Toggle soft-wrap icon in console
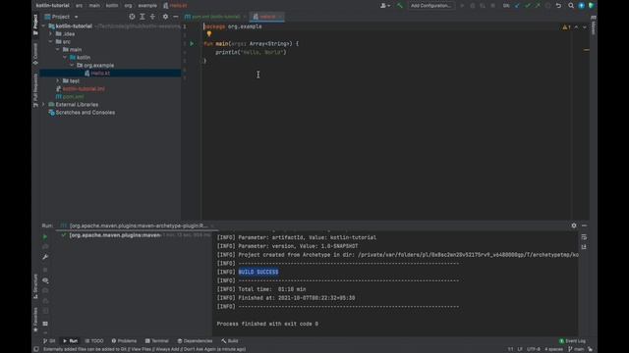Image resolution: width=629 pixels, height=353 pixels. coord(584,237)
